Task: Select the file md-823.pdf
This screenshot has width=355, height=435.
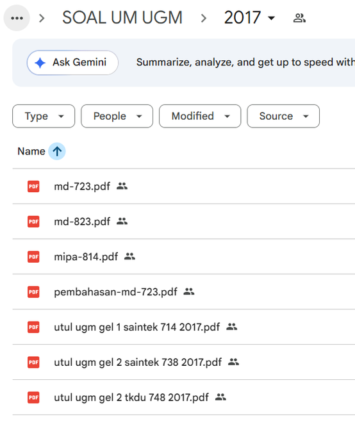Action: 82,222
